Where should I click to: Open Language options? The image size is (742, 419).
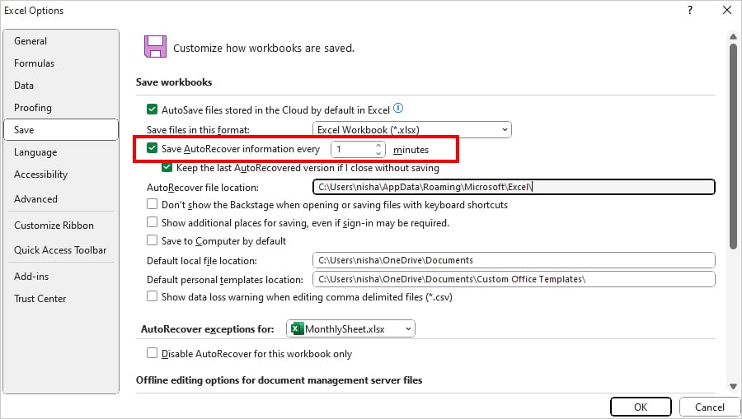click(x=60, y=152)
